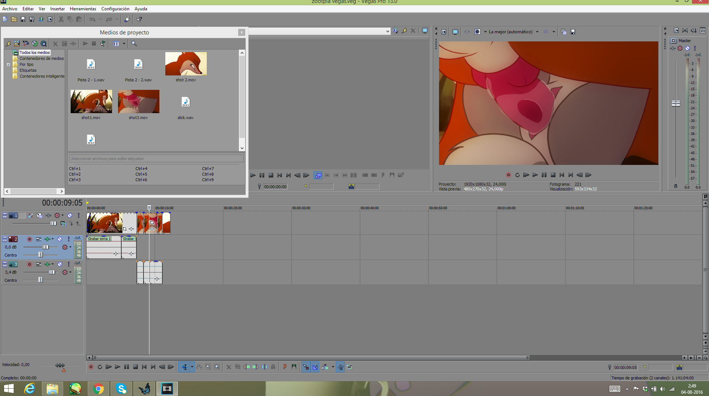Open video preview on external monitor icon
709x396 pixels.
(x=455, y=32)
